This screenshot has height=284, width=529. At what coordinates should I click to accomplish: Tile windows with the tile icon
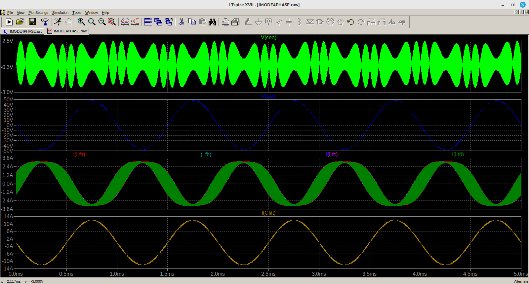click(148, 22)
